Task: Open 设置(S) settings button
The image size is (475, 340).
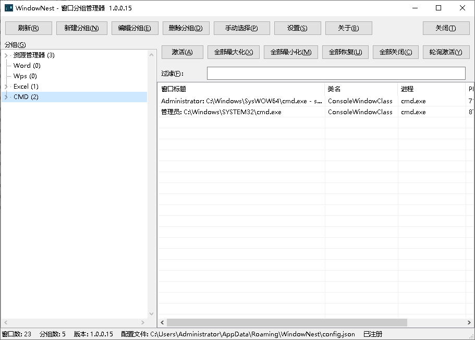Action: coord(298,28)
